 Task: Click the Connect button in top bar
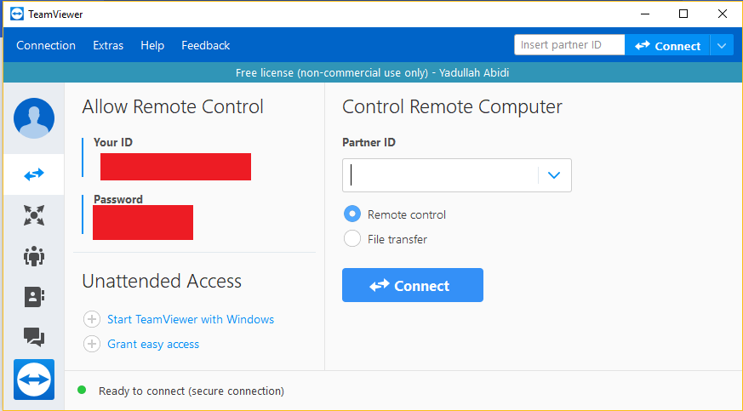click(667, 45)
